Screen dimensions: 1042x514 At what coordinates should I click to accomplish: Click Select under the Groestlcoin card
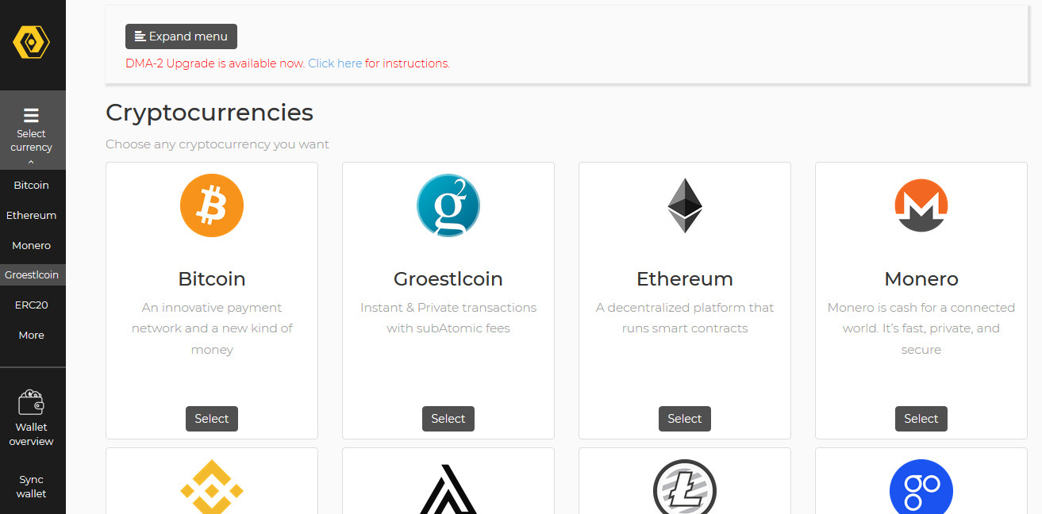point(448,419)
